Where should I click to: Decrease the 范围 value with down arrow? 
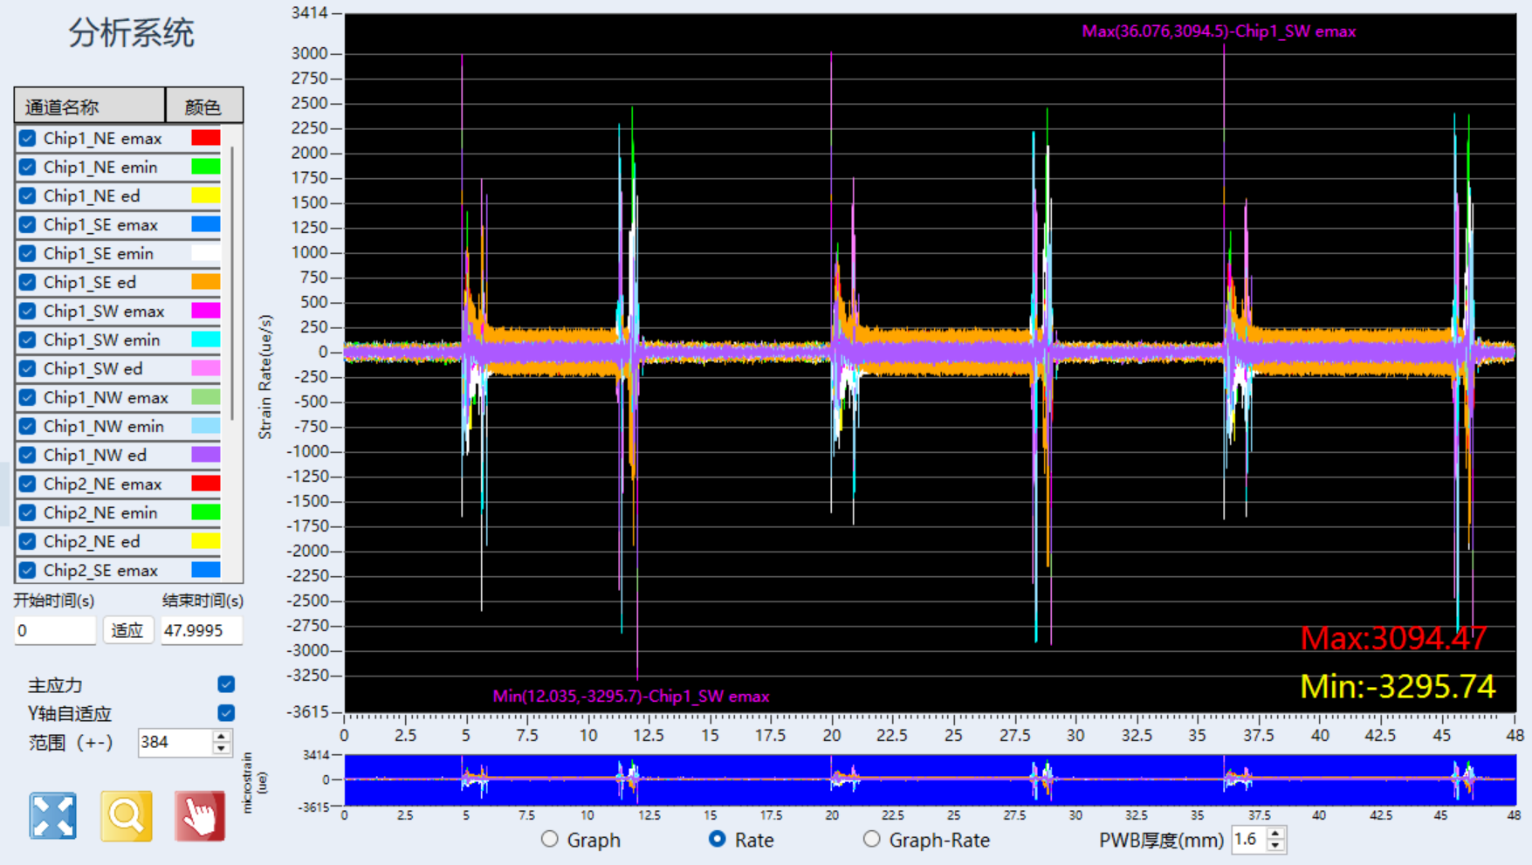click(222, 749)
